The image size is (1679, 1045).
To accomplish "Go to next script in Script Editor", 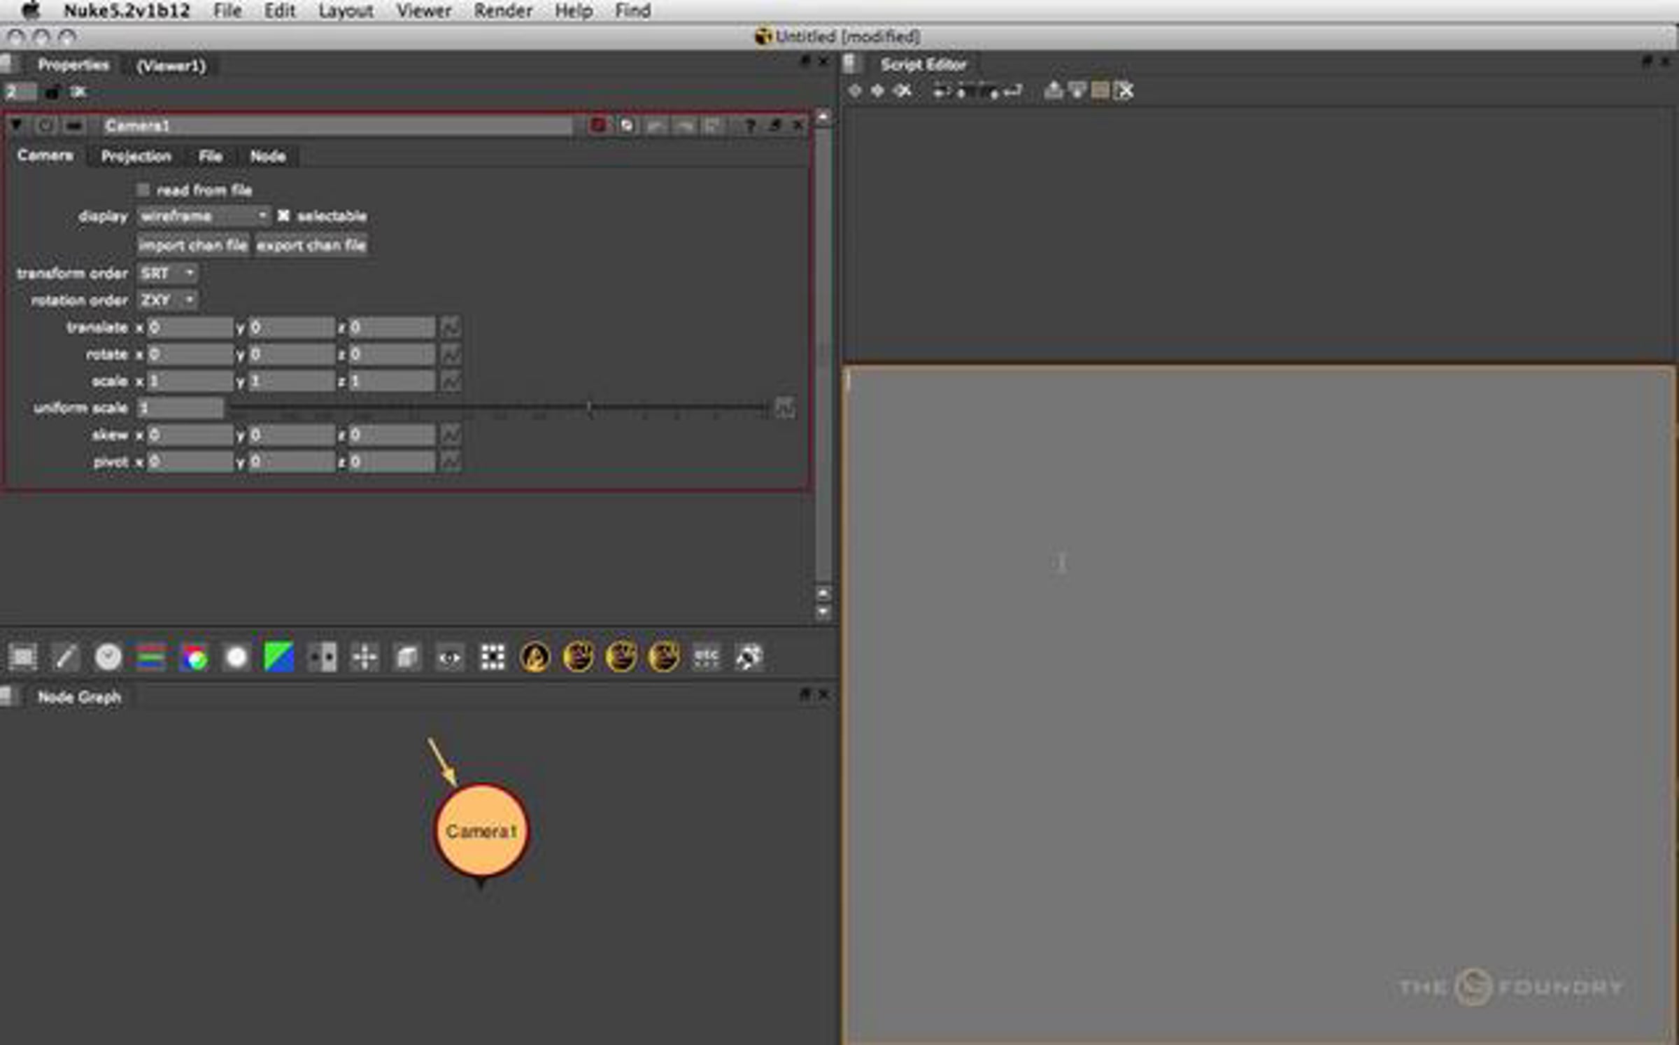I will click(x=878, y=91).
